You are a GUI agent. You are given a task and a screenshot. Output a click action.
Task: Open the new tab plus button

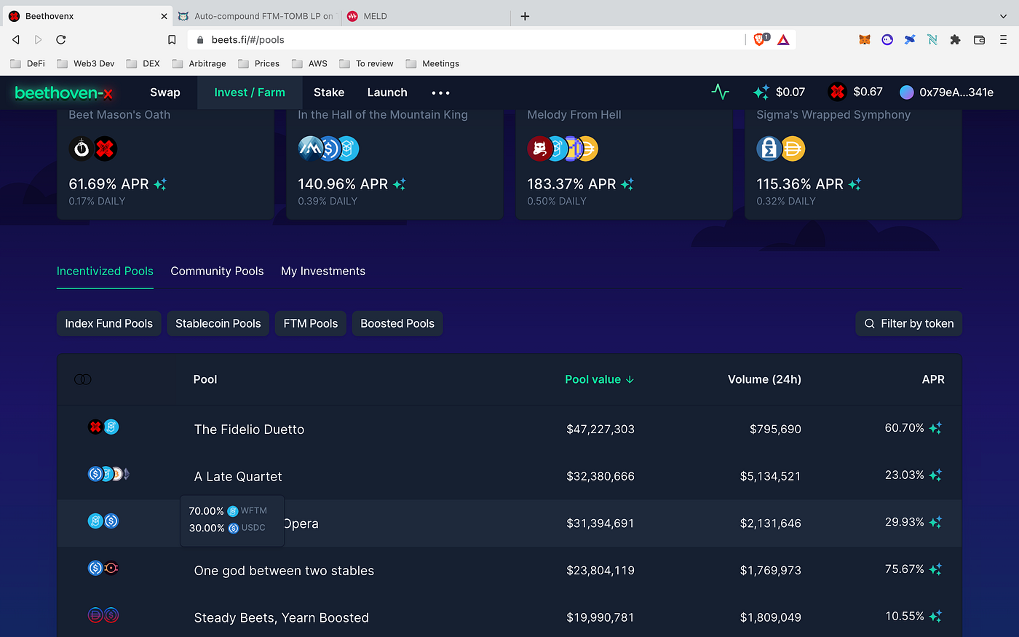pos(525,16)
